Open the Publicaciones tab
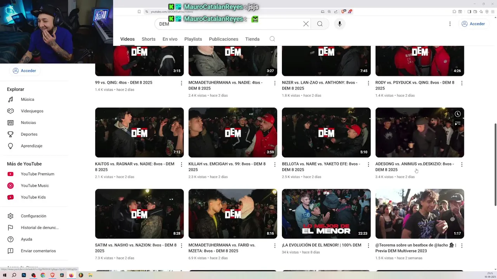This screenshot has width=497, height=279. point(224,39)
